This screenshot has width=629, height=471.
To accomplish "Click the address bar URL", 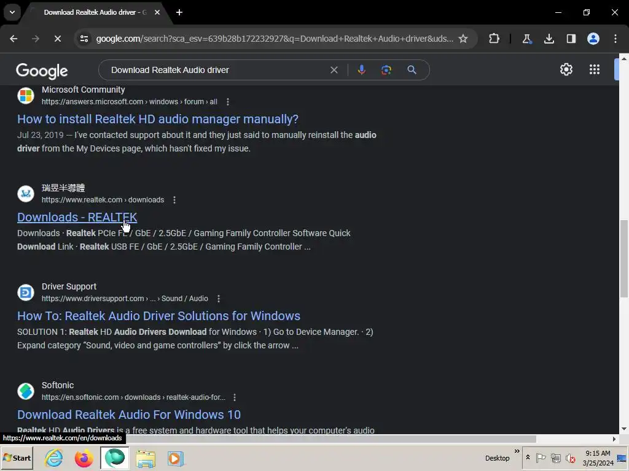I will click(275, 39).
